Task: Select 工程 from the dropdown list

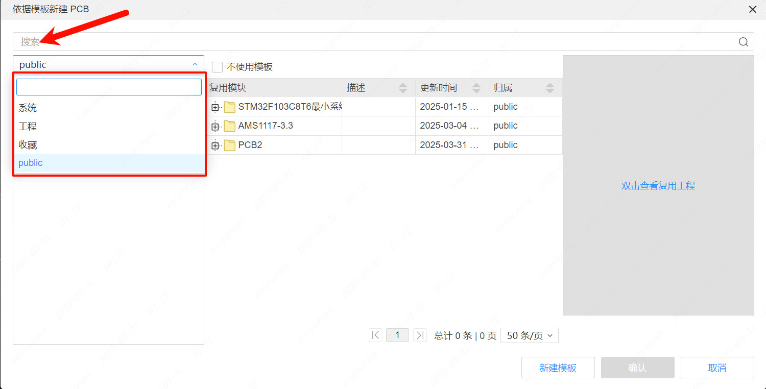Action: click(x=28, y=126)
